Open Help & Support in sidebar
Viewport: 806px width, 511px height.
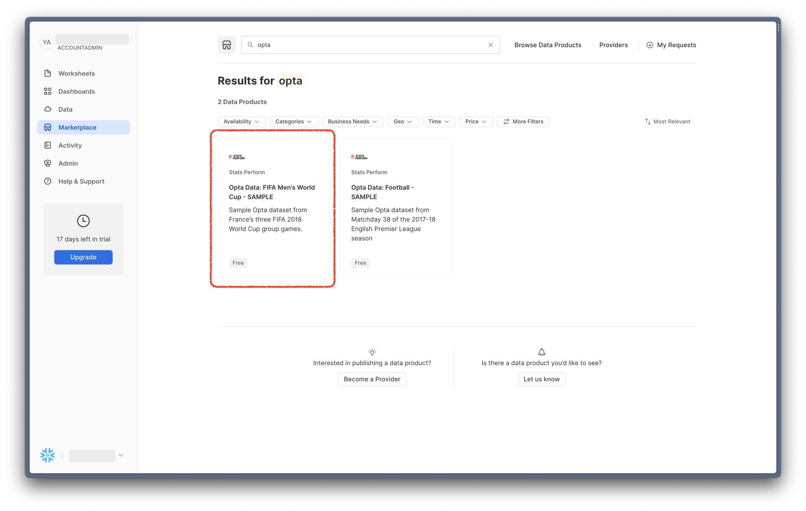tap(81, 181)
